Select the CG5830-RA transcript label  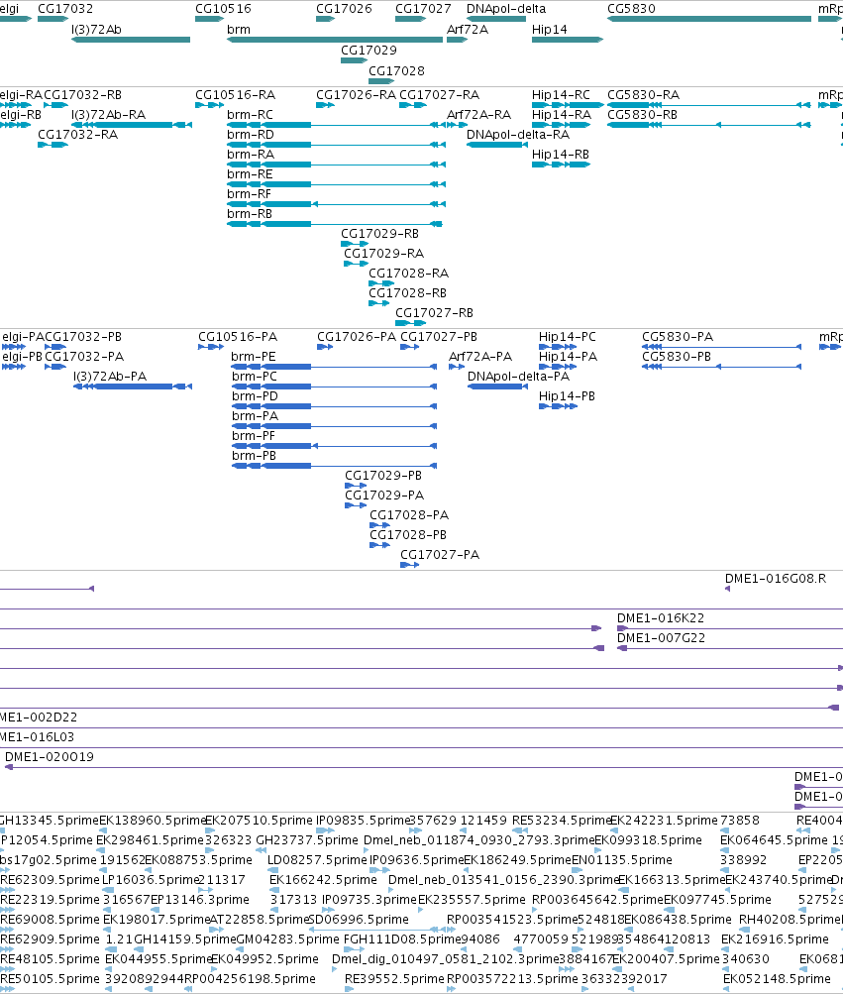[643, 95]
